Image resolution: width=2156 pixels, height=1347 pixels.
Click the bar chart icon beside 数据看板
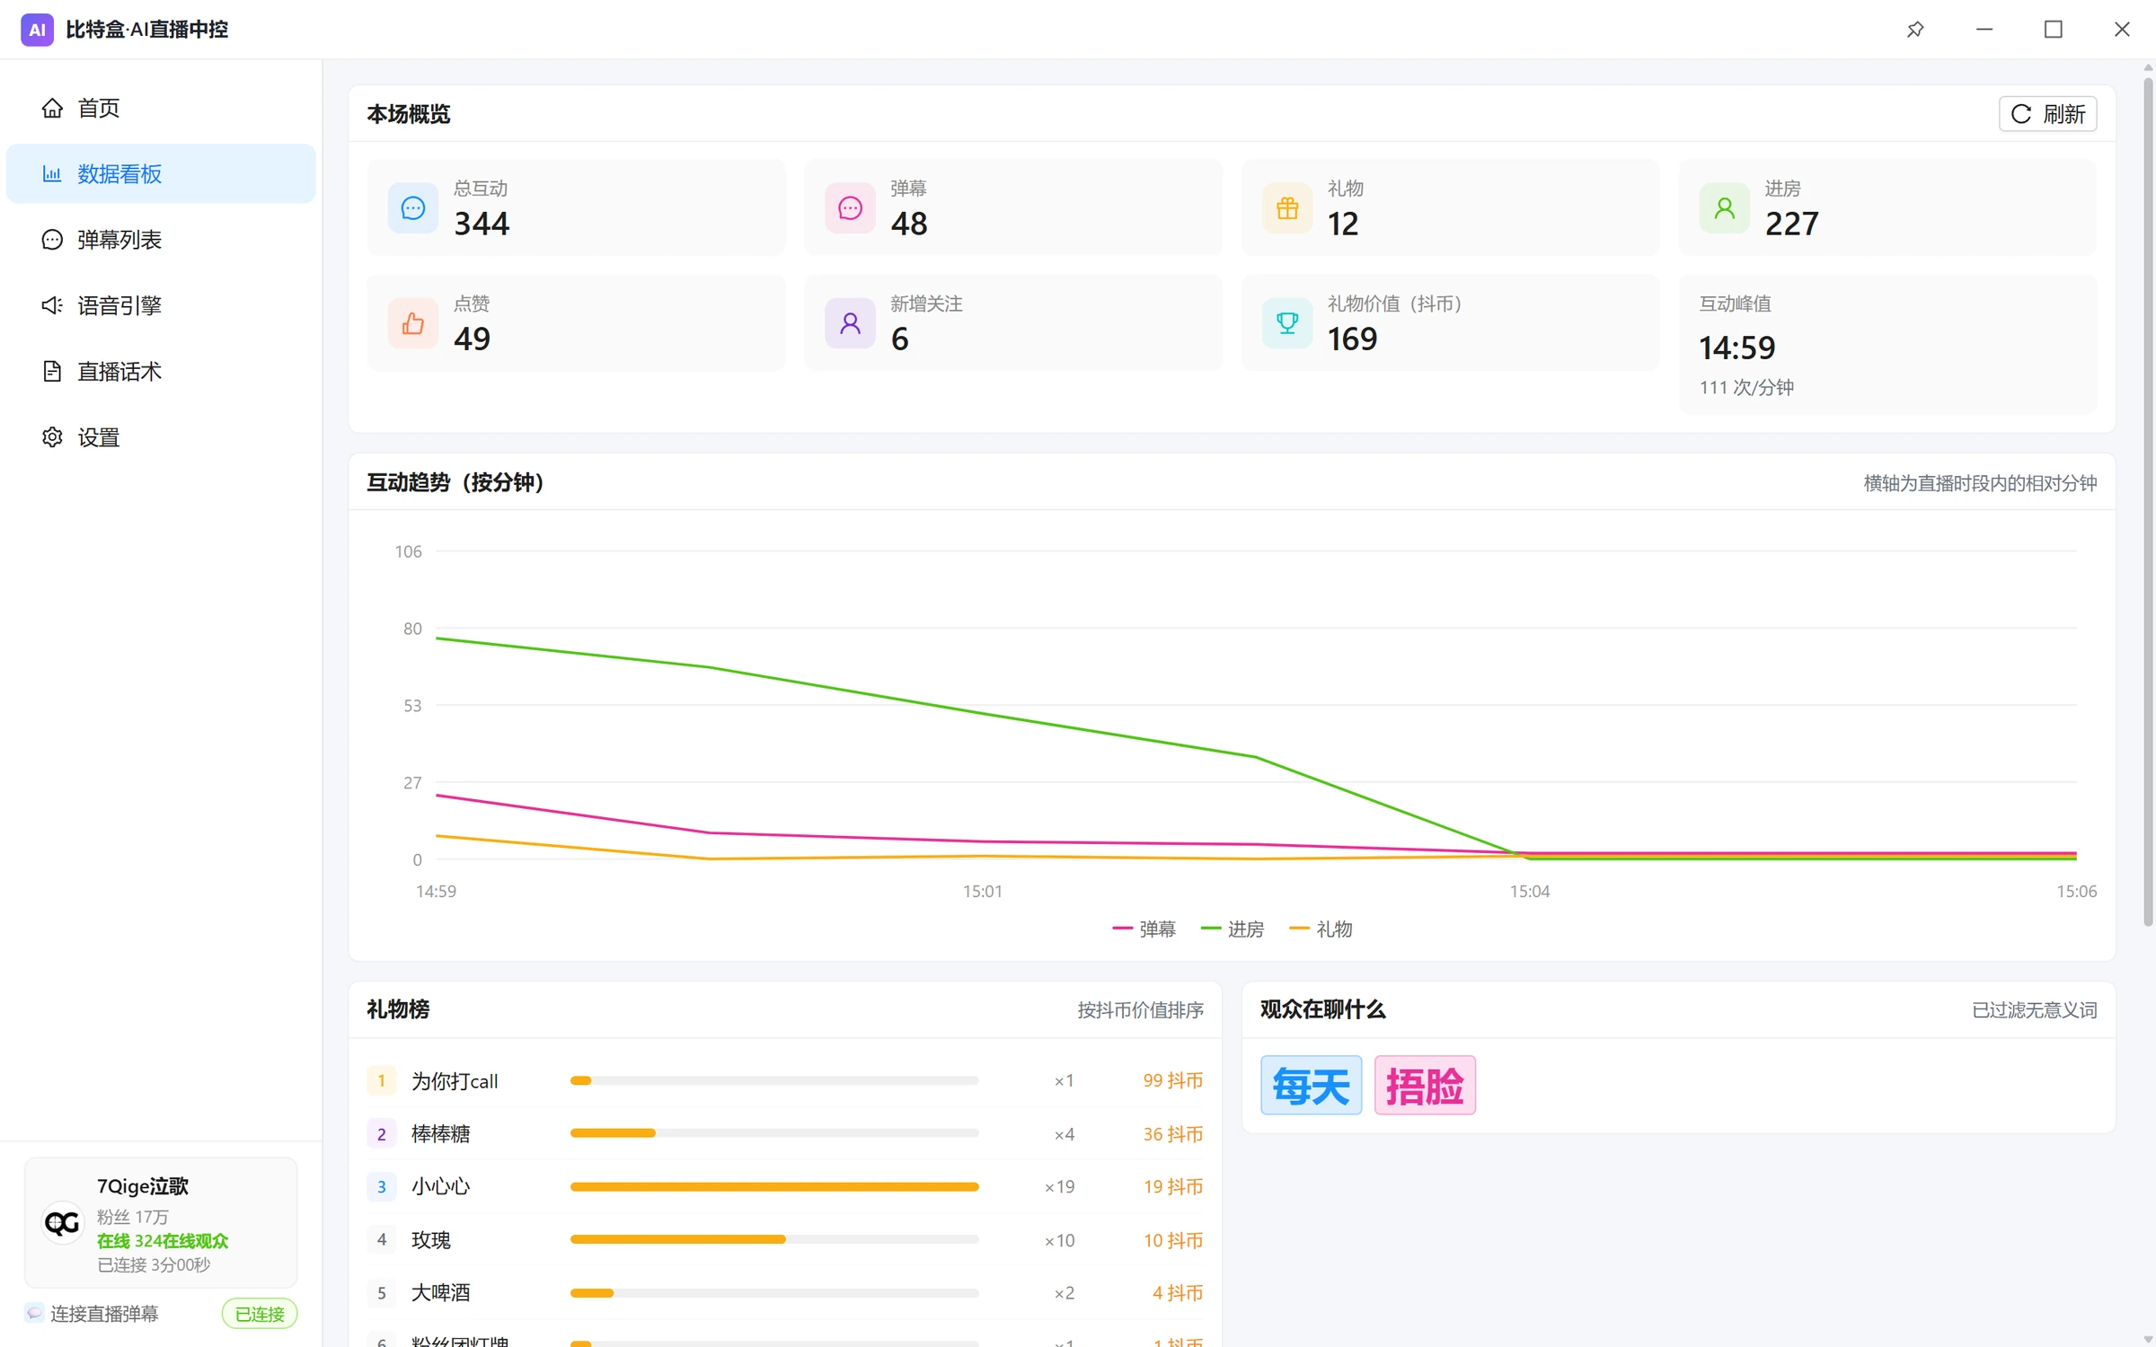pyautogui.click(x=52, y=173)
